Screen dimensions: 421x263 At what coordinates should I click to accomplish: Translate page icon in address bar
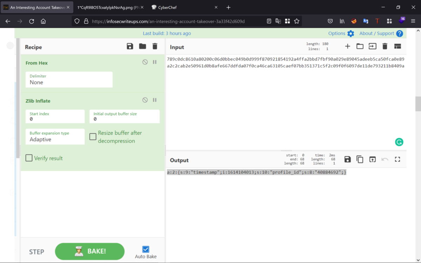coord(278,21)
